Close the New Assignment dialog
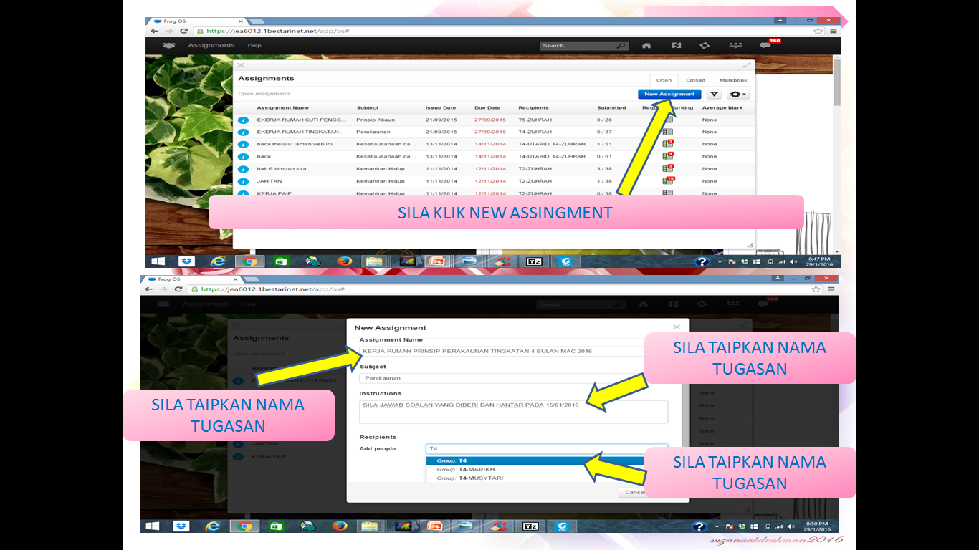This screenshot has height=550, width=979. (677, 327)
